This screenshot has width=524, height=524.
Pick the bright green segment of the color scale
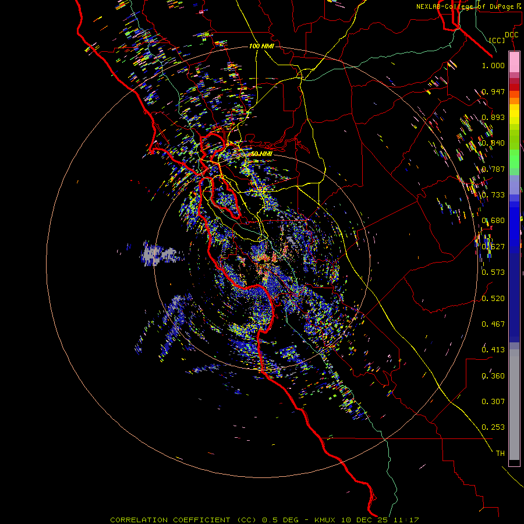(514, 159)
